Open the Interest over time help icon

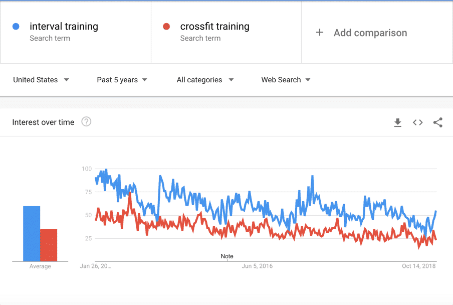pos(86,122)
